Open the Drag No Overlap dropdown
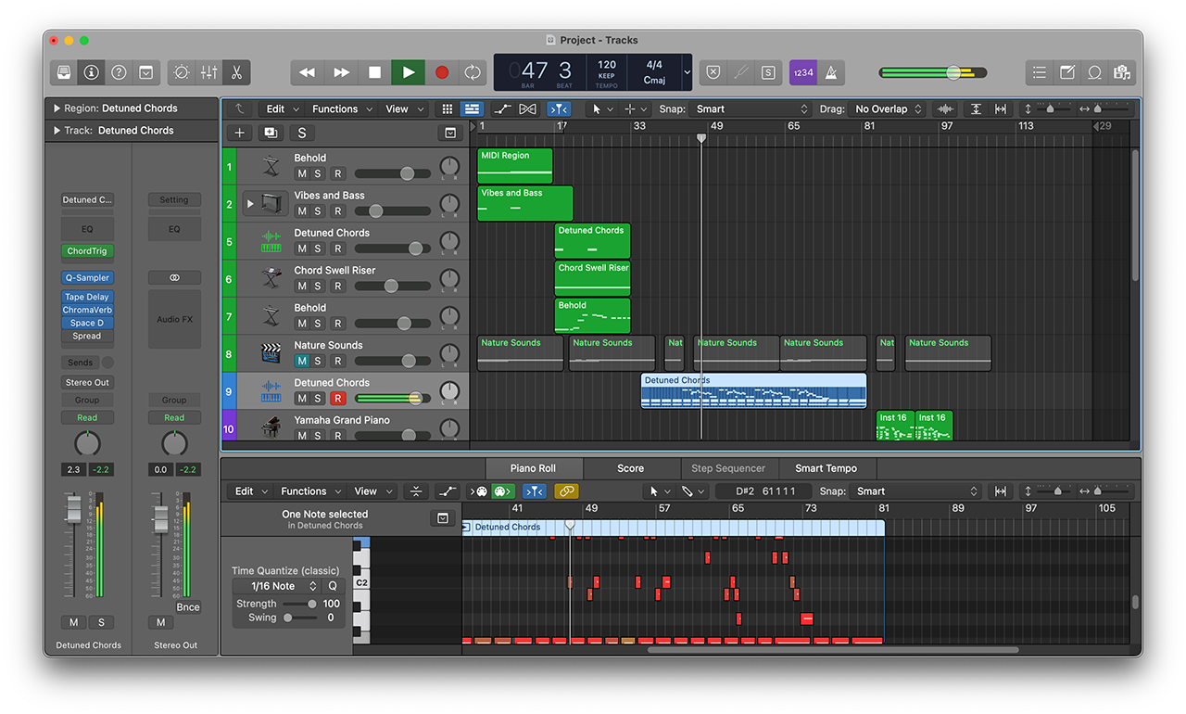Screen dimensions: 1186x714 click(888, 109)
